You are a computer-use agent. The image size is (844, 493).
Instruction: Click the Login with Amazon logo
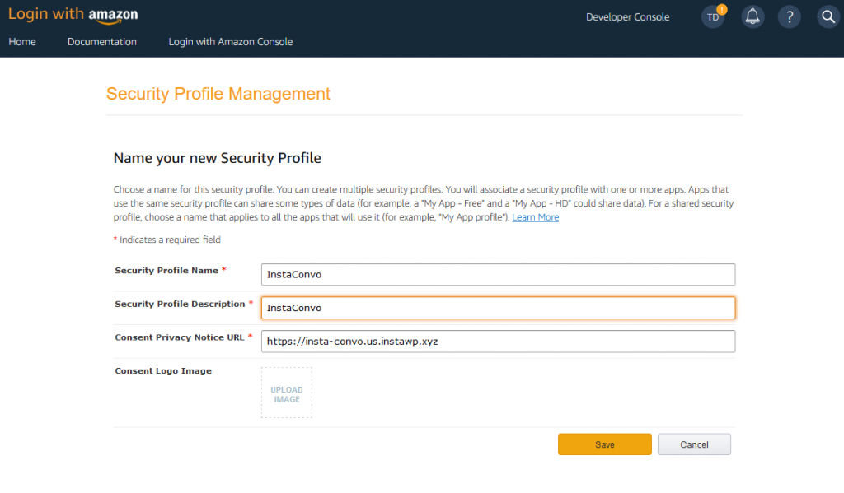[x=73, y=15]
